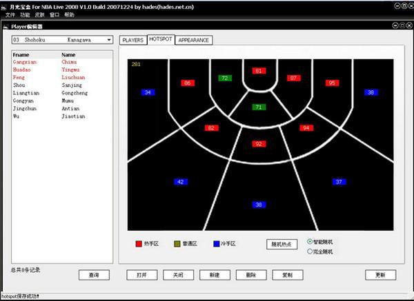The image size is (414, 301).
Task: Click the application icon in the title bar
Action: pyautogui.click(x=3, y=7)
